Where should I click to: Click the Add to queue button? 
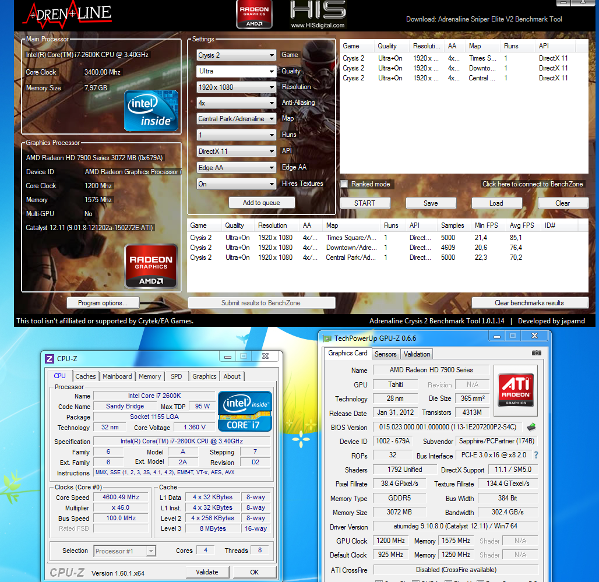pyautogui.click(x=262, y=203)
